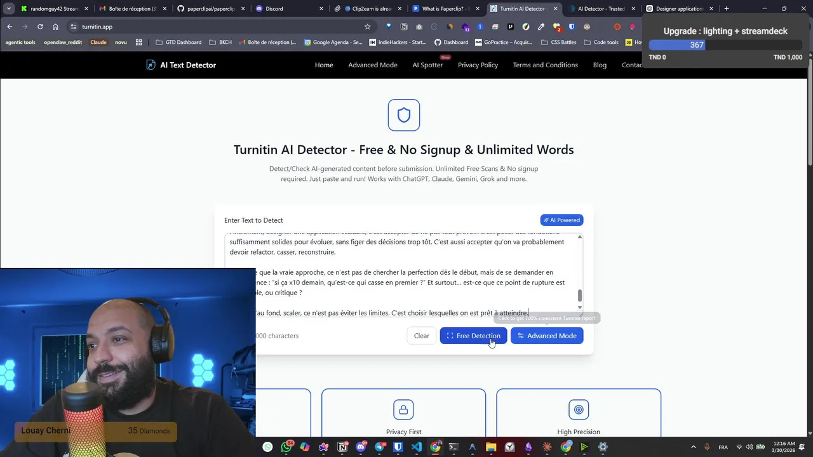The height and width of the screenshot is (457, 813).
Task: Open Bitwarden from the taskbar
Action: (x=398, y=447)
